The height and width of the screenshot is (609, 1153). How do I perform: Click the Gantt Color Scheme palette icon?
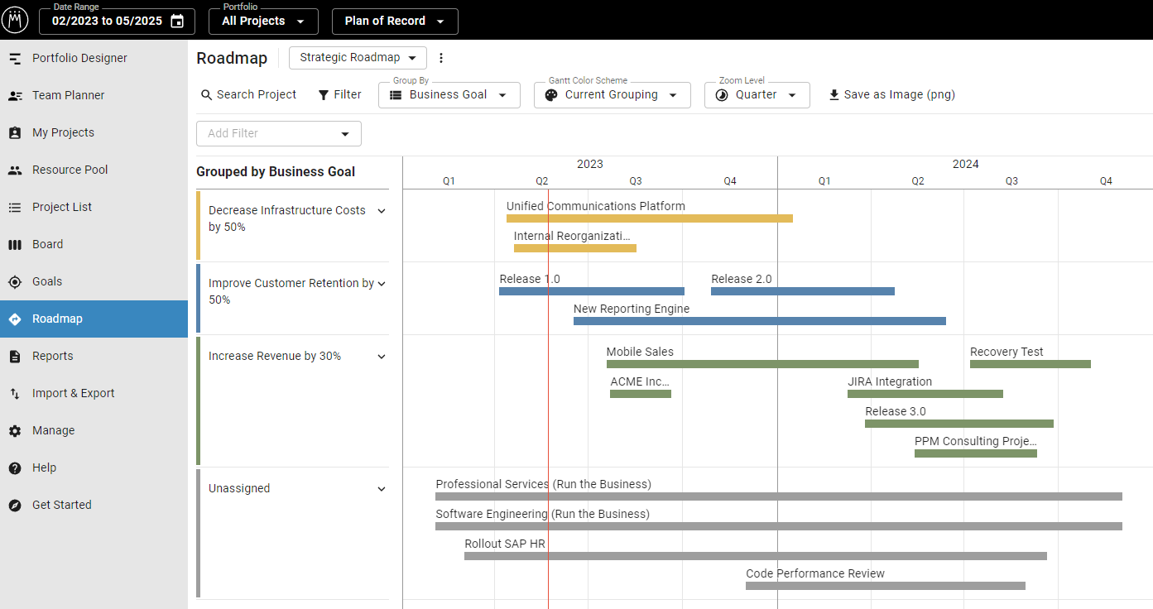tap(551, 95)
